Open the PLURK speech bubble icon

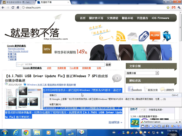(x=155, y=36)
